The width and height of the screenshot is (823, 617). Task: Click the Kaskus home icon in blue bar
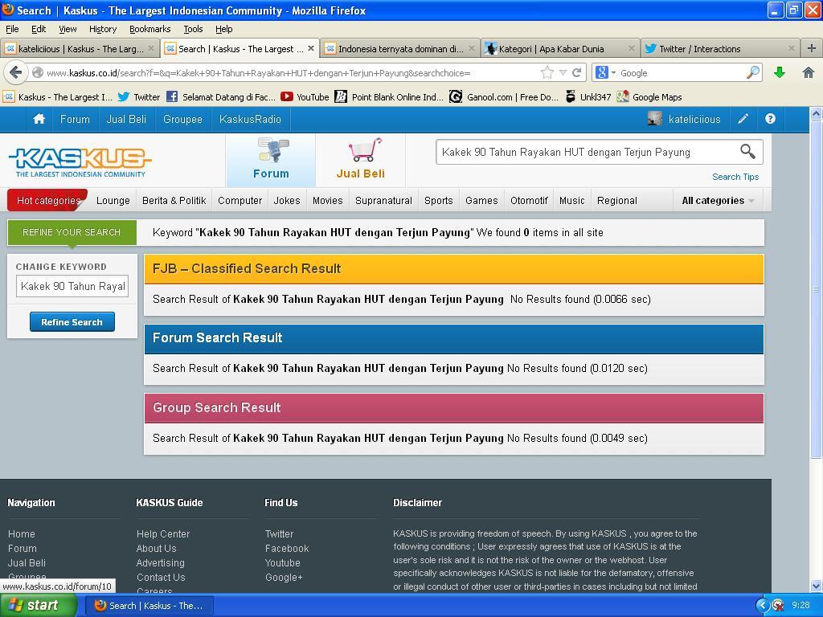tap(39, 119)
